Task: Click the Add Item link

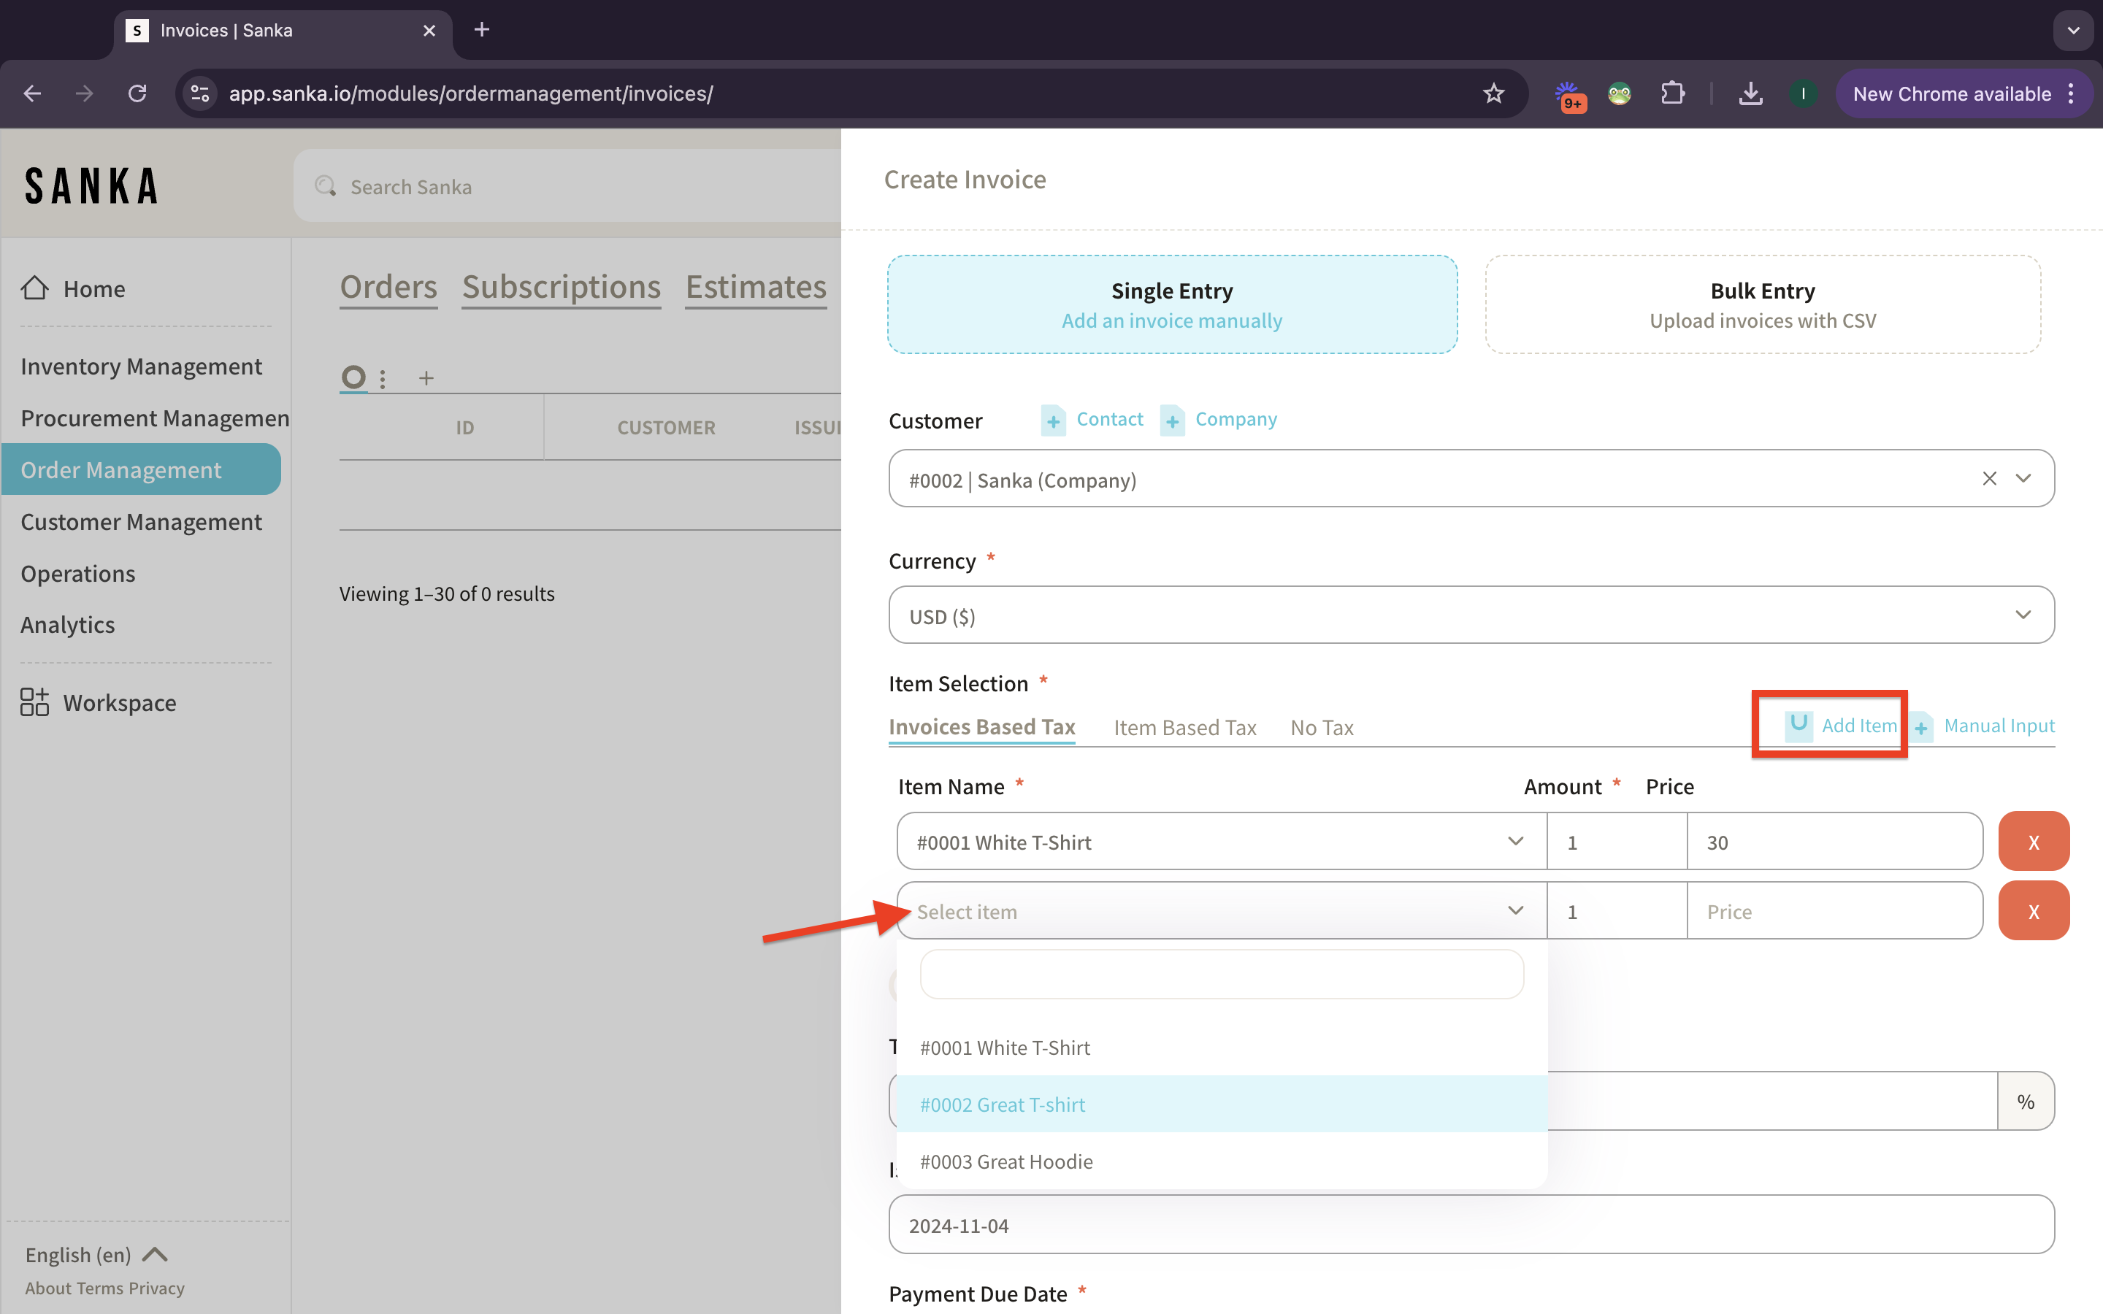Action: (1858, 726)
